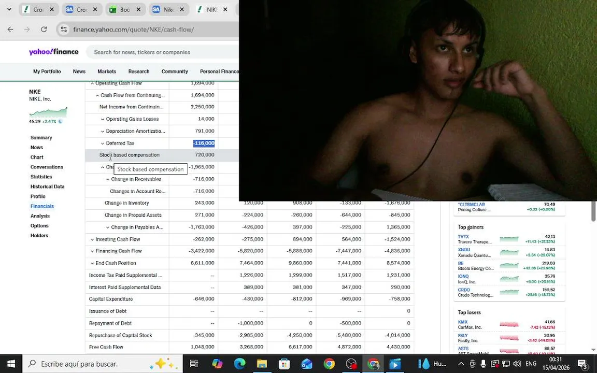Image resolution: width=597 pixels, height=373 pixels.
Task: Expand the Investing Cash Flow row
Action: tap(92, 239)
